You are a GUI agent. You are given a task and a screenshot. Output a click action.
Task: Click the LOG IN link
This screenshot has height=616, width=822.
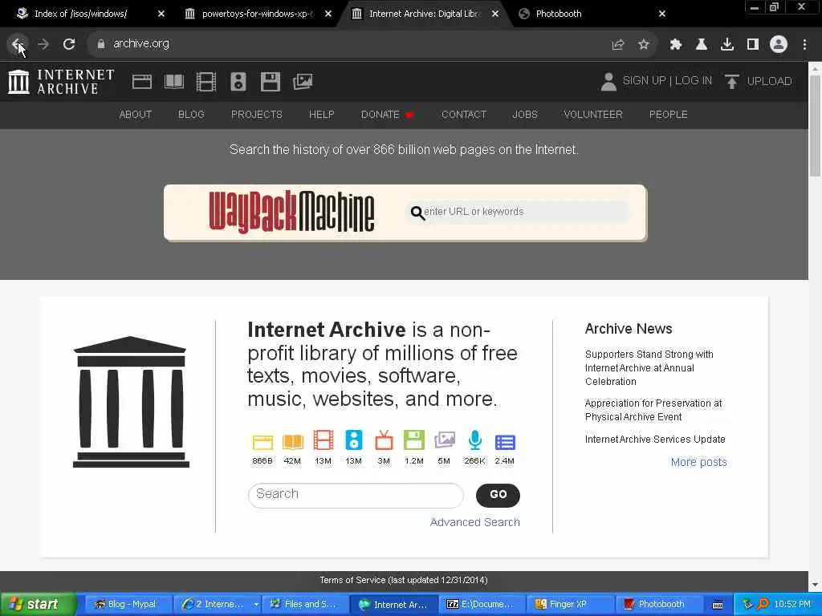coord(694,81)
